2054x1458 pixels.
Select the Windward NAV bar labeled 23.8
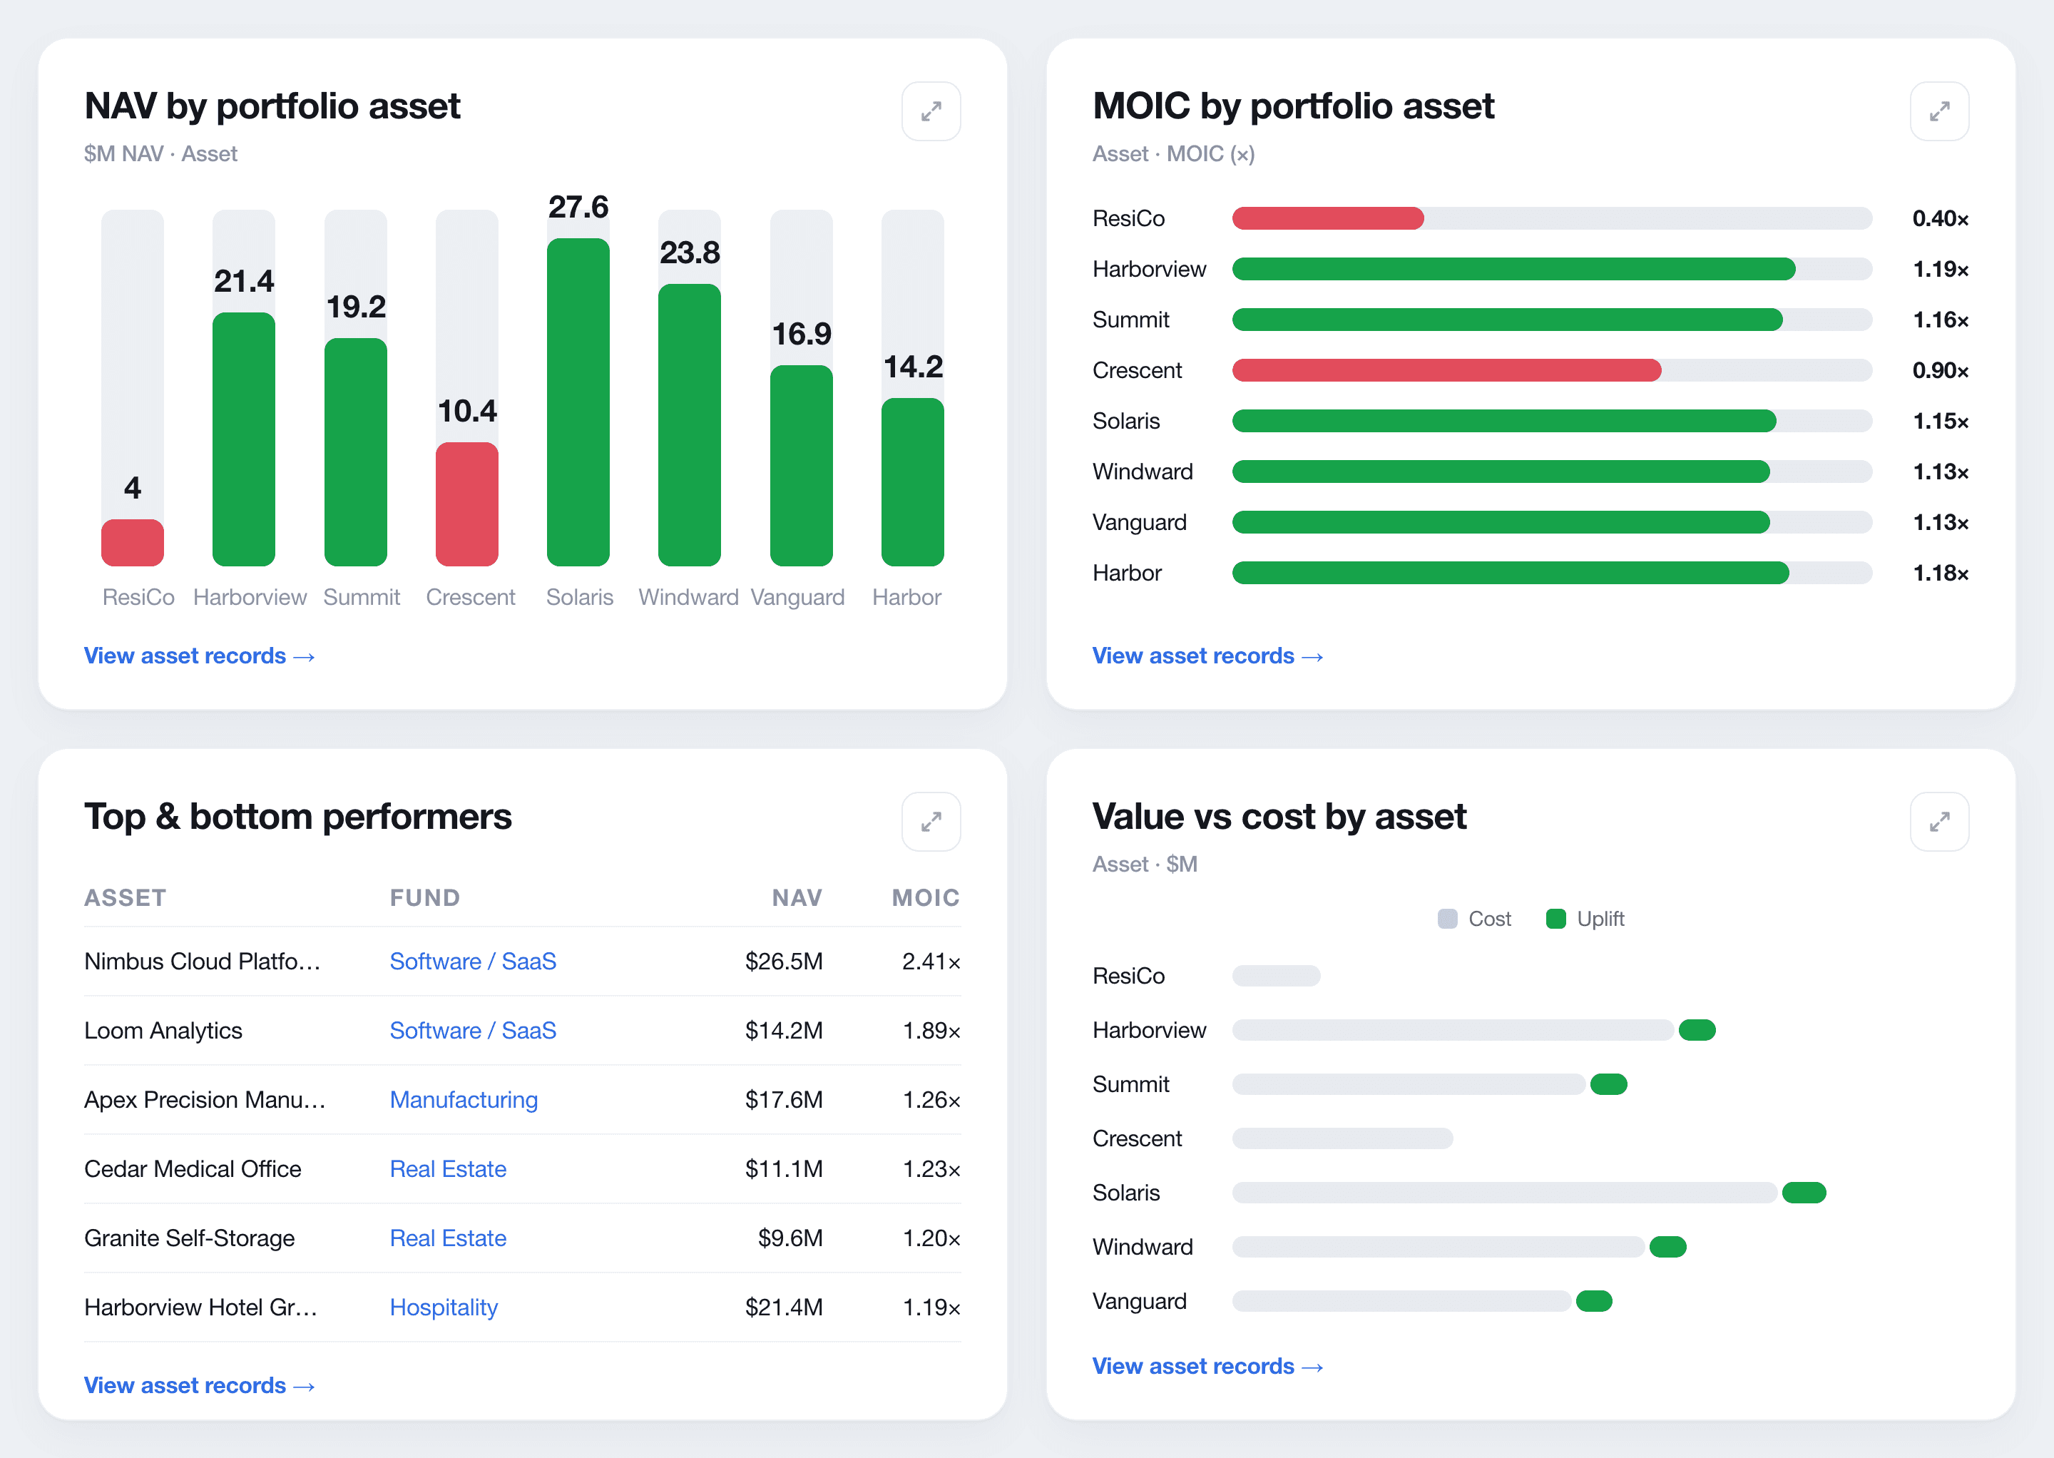pyautogui.click(x=690, y=424)
